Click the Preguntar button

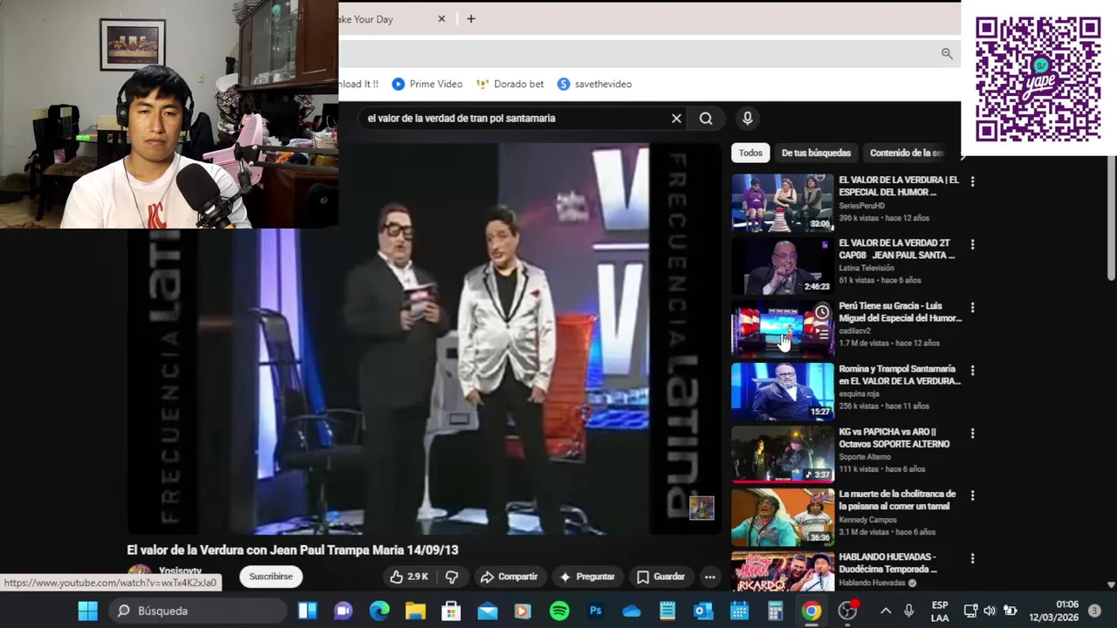coord(587,577)
